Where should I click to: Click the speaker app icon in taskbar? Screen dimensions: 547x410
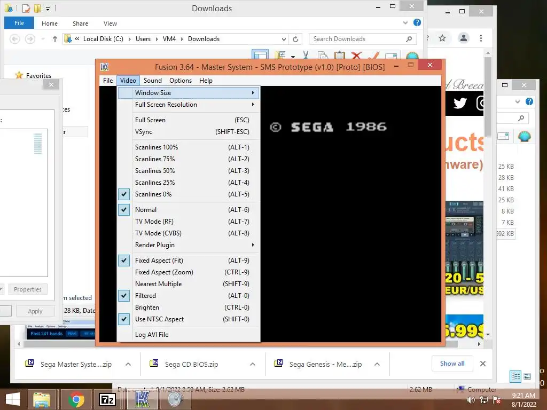(x=175, y=399)
